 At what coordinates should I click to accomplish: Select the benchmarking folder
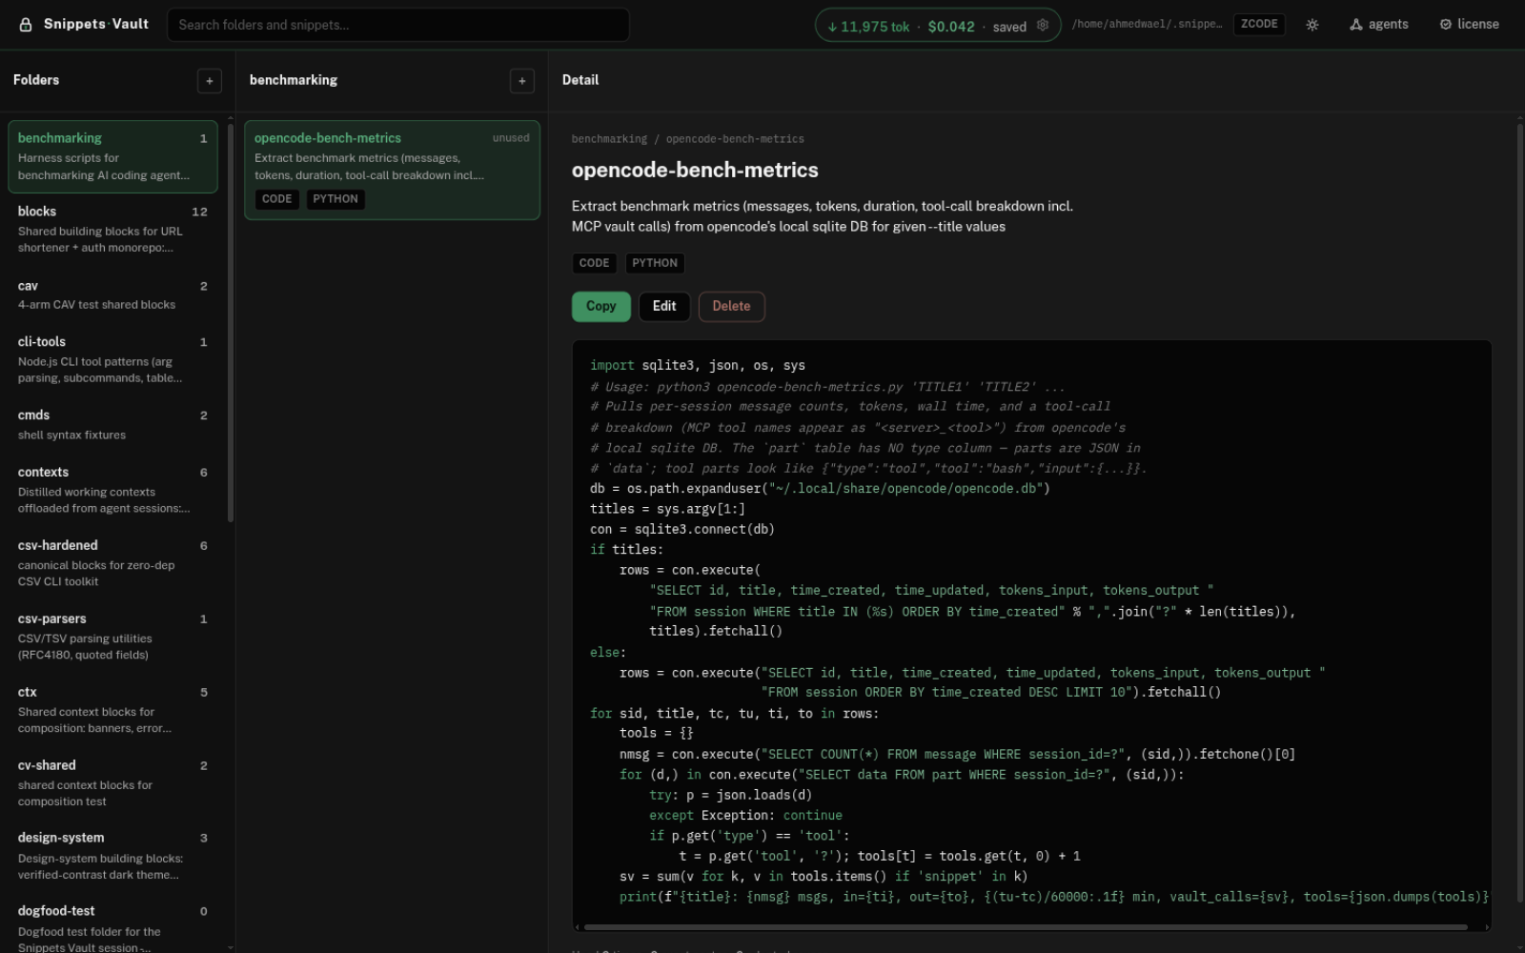click(112, 156)
